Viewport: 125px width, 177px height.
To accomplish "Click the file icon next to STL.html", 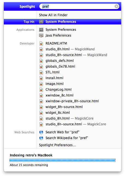I will click(41, 72).
